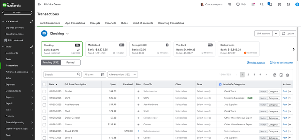
Task: Edit bookmarks pencil icon in sidebar
Action: pyautogui.click(x=31, y=21)
